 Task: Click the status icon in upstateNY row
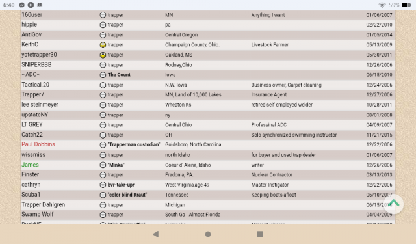pos(103,115)
